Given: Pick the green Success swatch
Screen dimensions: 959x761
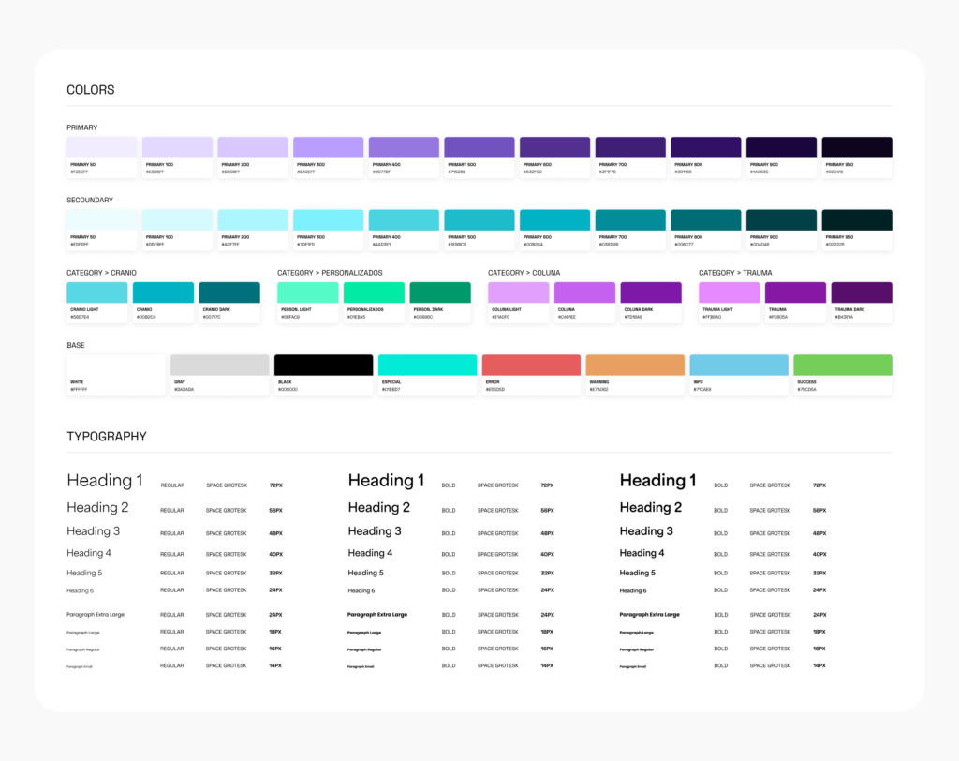Looking at the screenshot, I should point(842,365).
